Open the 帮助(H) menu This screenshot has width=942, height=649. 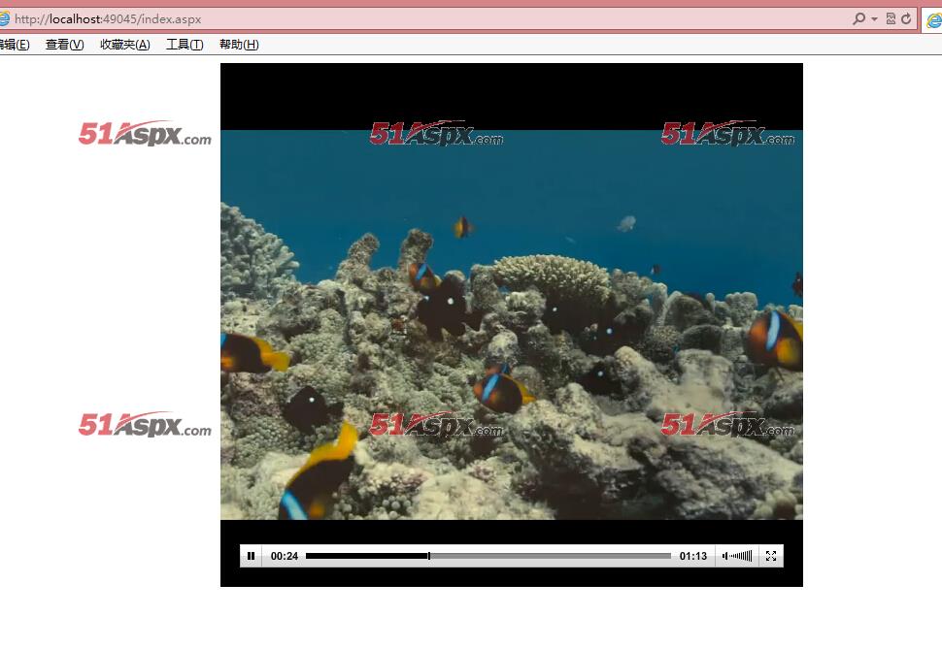[x=239, y=45]
